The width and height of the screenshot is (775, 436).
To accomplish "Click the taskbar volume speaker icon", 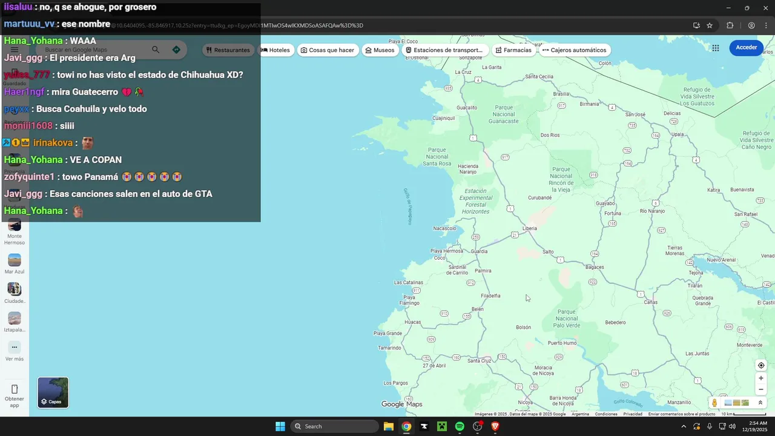I will point(732,426).
